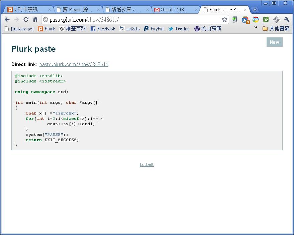The height and width of the screenshot is (235, 294).
Task: Open the net2ftp bookmark
Action: tap(129, 29)
